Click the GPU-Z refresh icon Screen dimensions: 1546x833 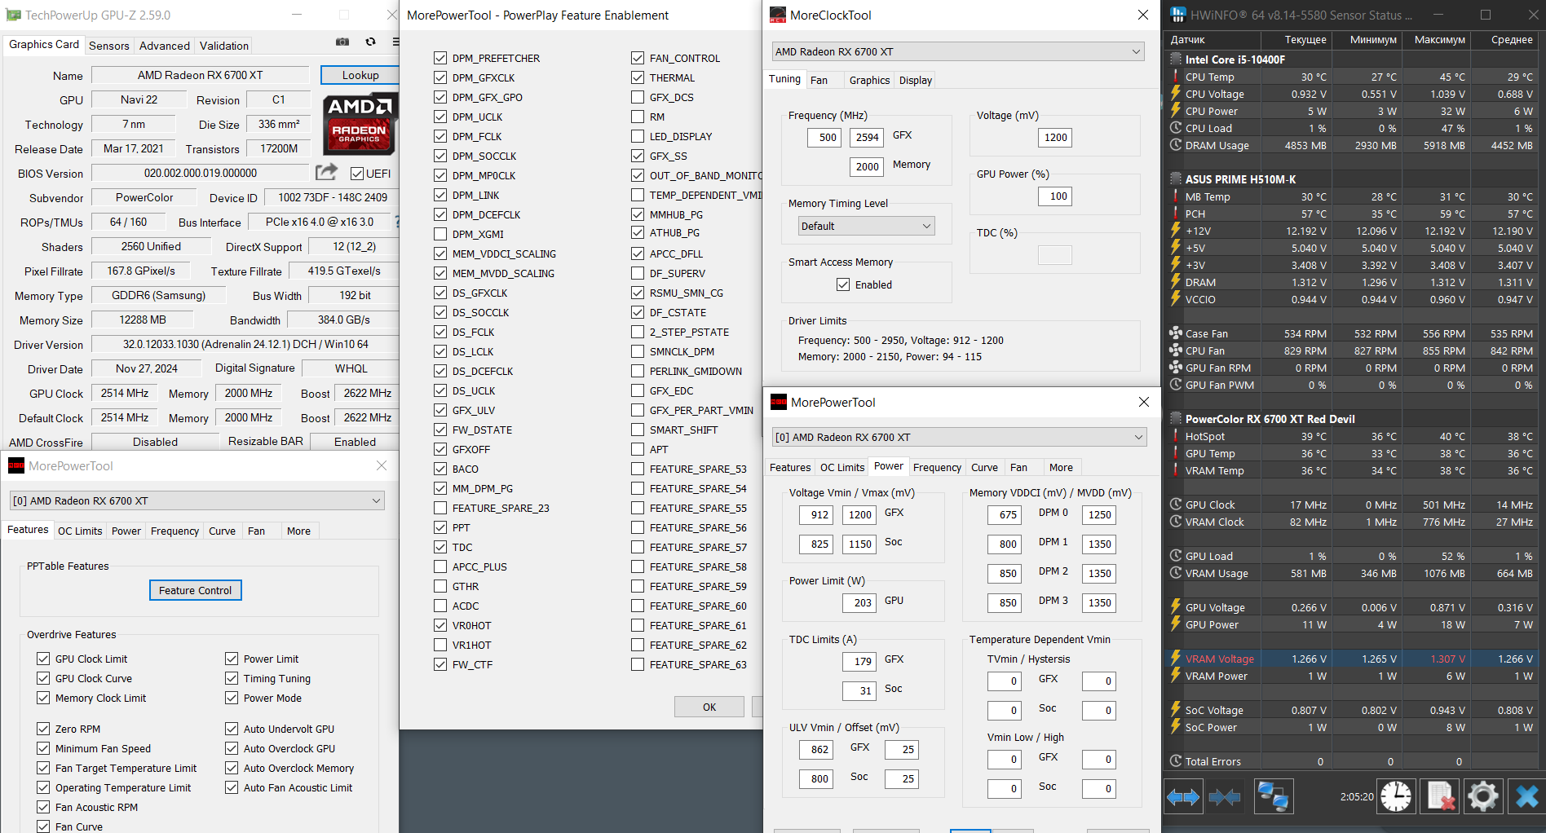coord(370,42)
